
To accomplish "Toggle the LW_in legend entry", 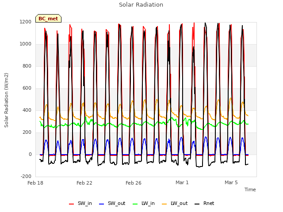I will (144, 204).
